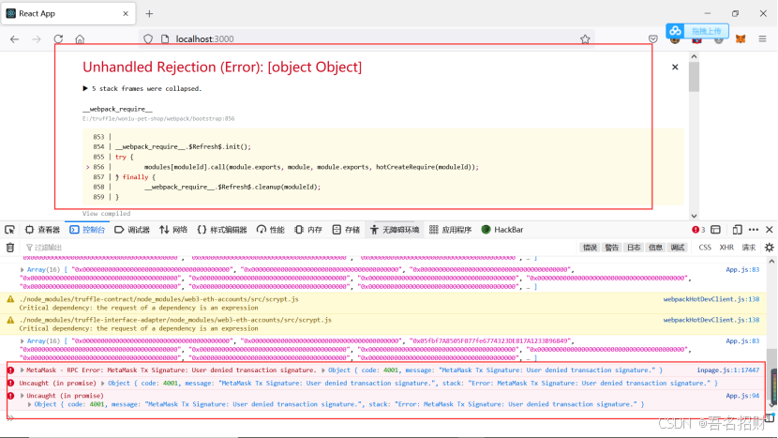Toggle the Info (信息) filter
This screenshot has width=778, height=438.
[x=655, y=248]
